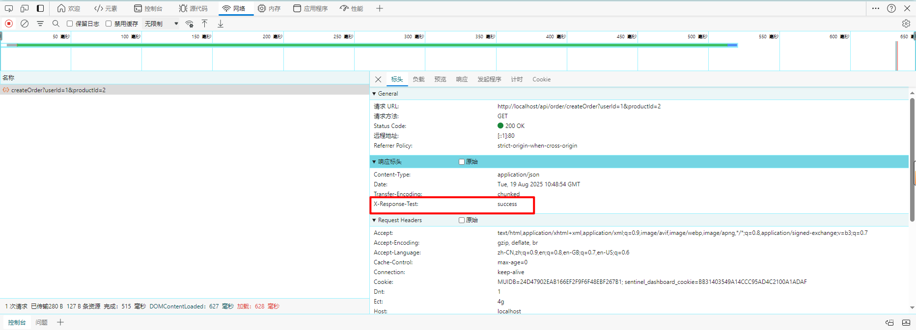Check 原始 raw box for Request Headers

tap(462, 220)
